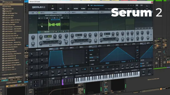Enable the OSC B power toggle

click(x=71, y=12)
